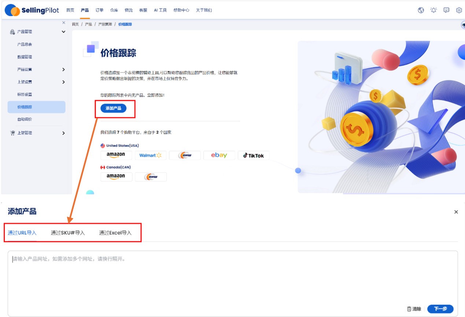Image resolution: width=465 pixels, height=317 pixels.
Task: Expand the 产品设置 submenu arrow
Action: (63, 70)
